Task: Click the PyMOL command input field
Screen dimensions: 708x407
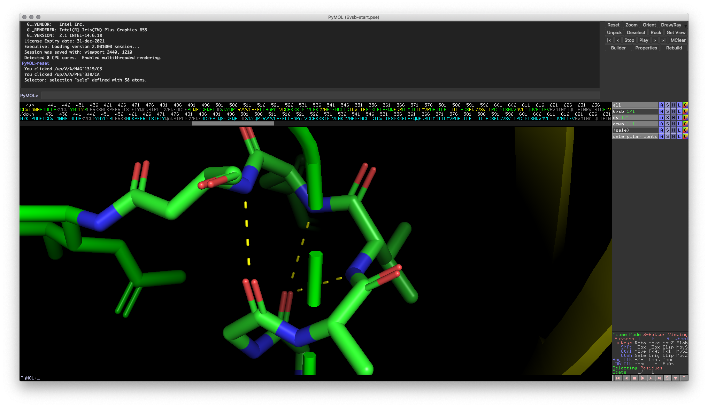Action: [x=320, y=95]
